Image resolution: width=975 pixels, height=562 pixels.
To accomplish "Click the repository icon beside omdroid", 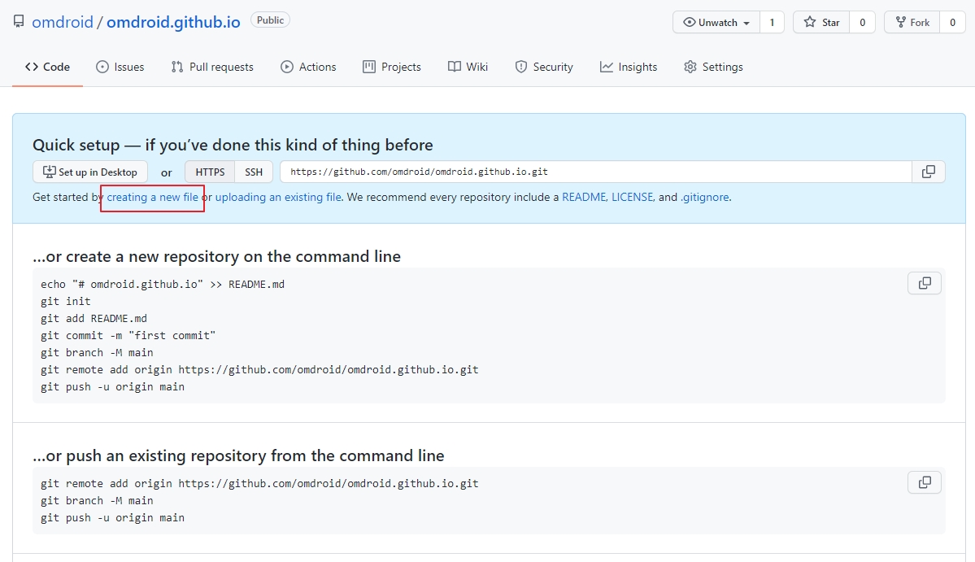I will pyautogui.click(x=19, y=22).
